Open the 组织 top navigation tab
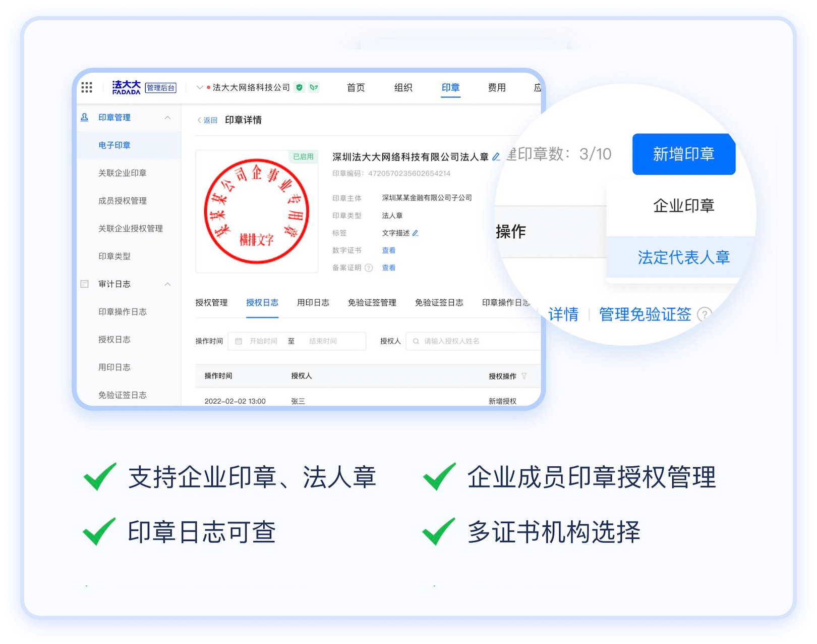 point(403,87)
